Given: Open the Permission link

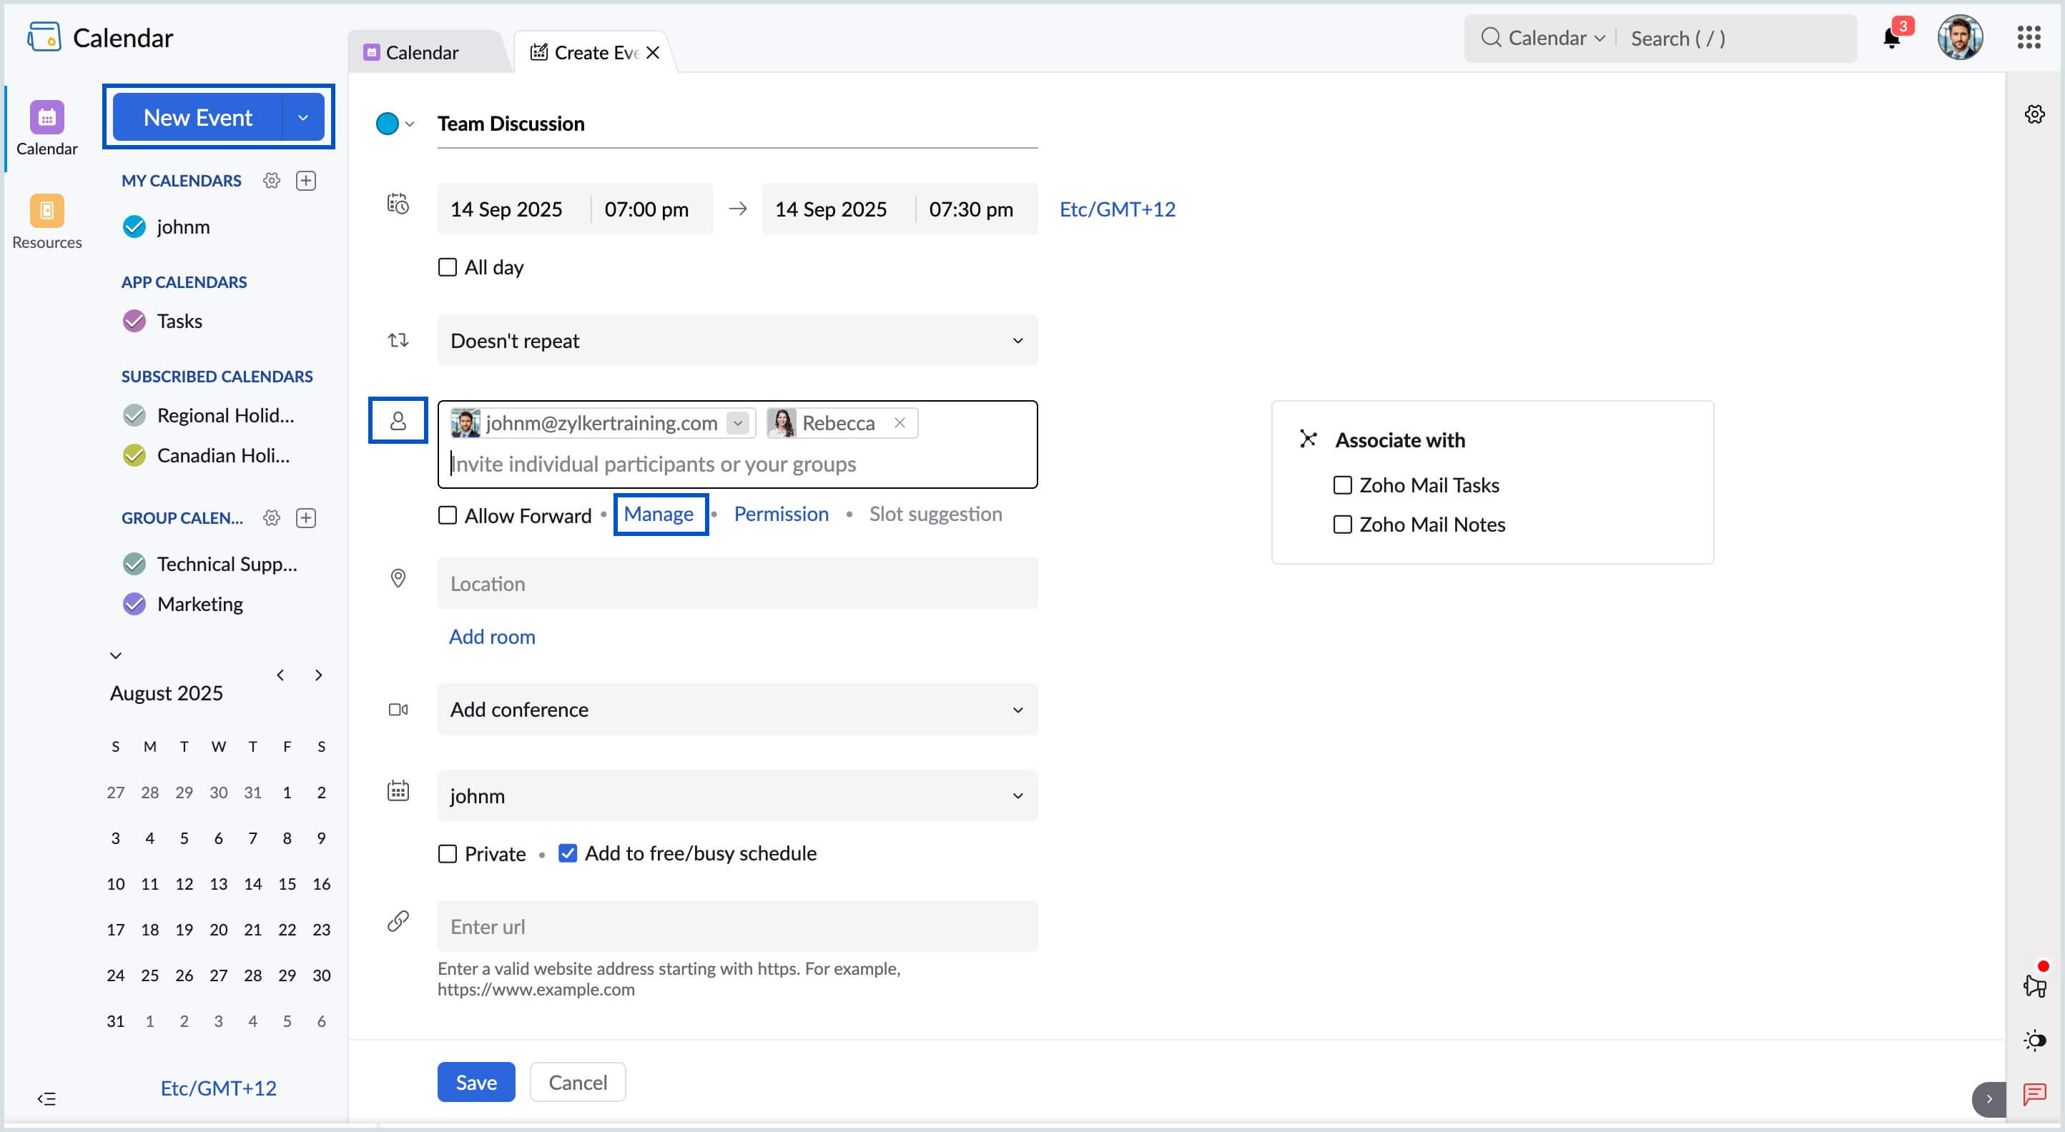Looking at the screenshot, I should click(781, 515).
